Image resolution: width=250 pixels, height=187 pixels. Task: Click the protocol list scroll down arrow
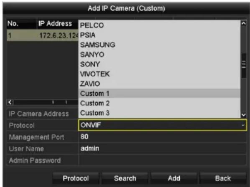243,115
